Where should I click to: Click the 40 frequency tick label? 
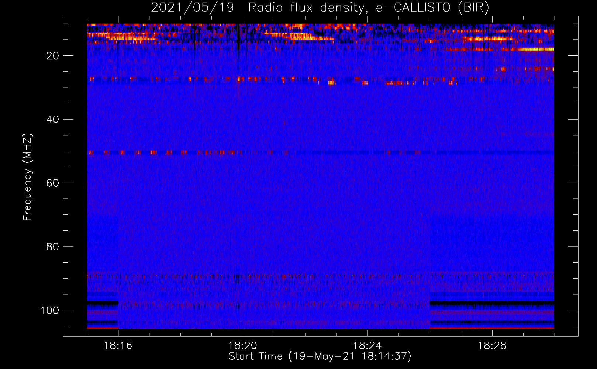coord(53,120)
